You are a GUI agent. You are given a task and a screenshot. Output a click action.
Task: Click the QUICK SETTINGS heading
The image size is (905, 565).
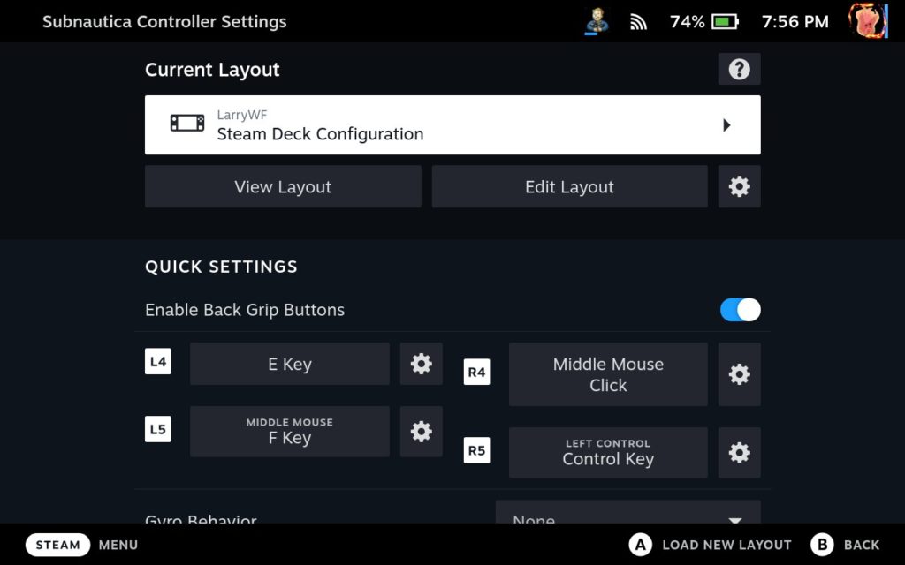[x=221, y=267]
